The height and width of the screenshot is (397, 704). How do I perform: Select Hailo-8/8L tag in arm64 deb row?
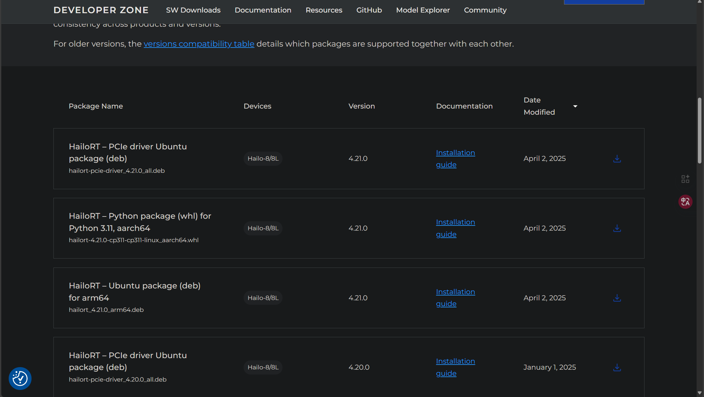click(263, 298)
